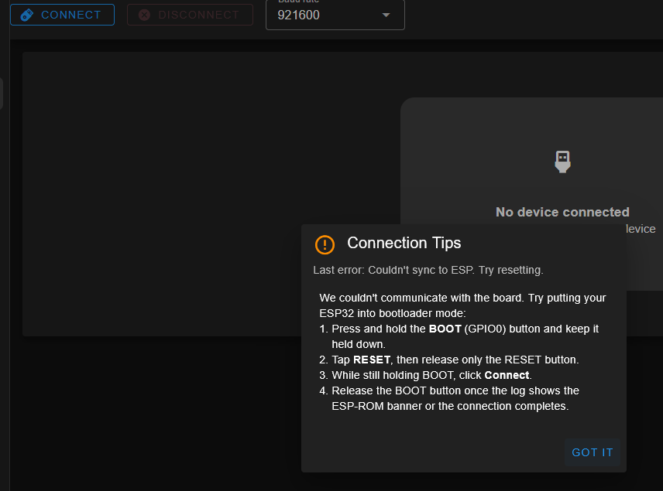Expand the baud rate dropdown arrow
663x491 pixels.
tap(386, 15)
